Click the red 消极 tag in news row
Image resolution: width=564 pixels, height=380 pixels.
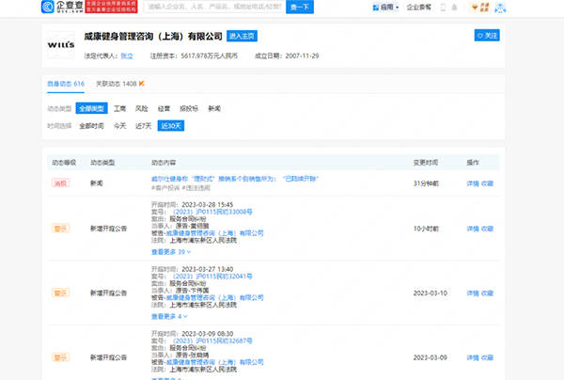60,183
